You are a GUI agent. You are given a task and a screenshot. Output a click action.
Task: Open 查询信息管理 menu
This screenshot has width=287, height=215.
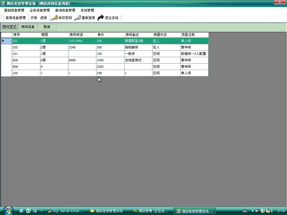coord(65,10)
